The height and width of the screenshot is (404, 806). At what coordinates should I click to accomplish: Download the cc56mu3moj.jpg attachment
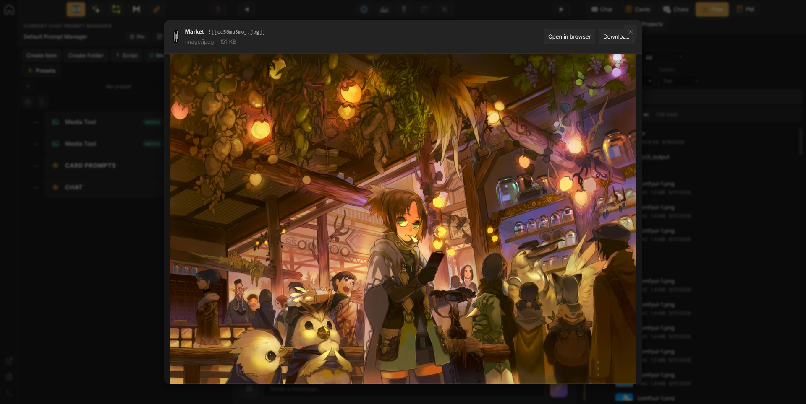click(616, 36)
